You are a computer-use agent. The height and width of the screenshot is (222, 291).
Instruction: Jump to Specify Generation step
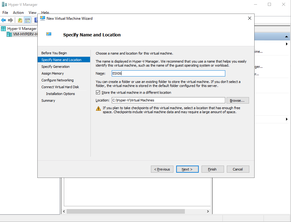click(56, 67)
